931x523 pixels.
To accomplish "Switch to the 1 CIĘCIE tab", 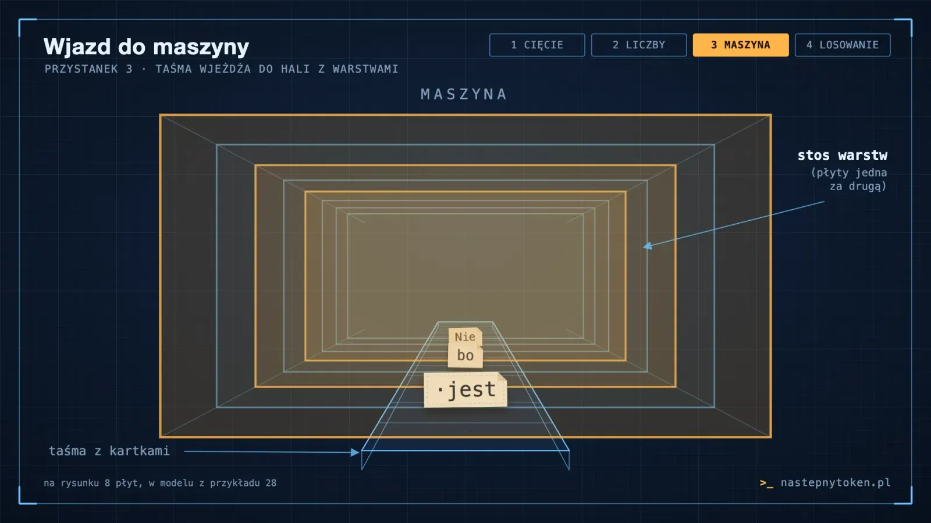I will (537, 45).
